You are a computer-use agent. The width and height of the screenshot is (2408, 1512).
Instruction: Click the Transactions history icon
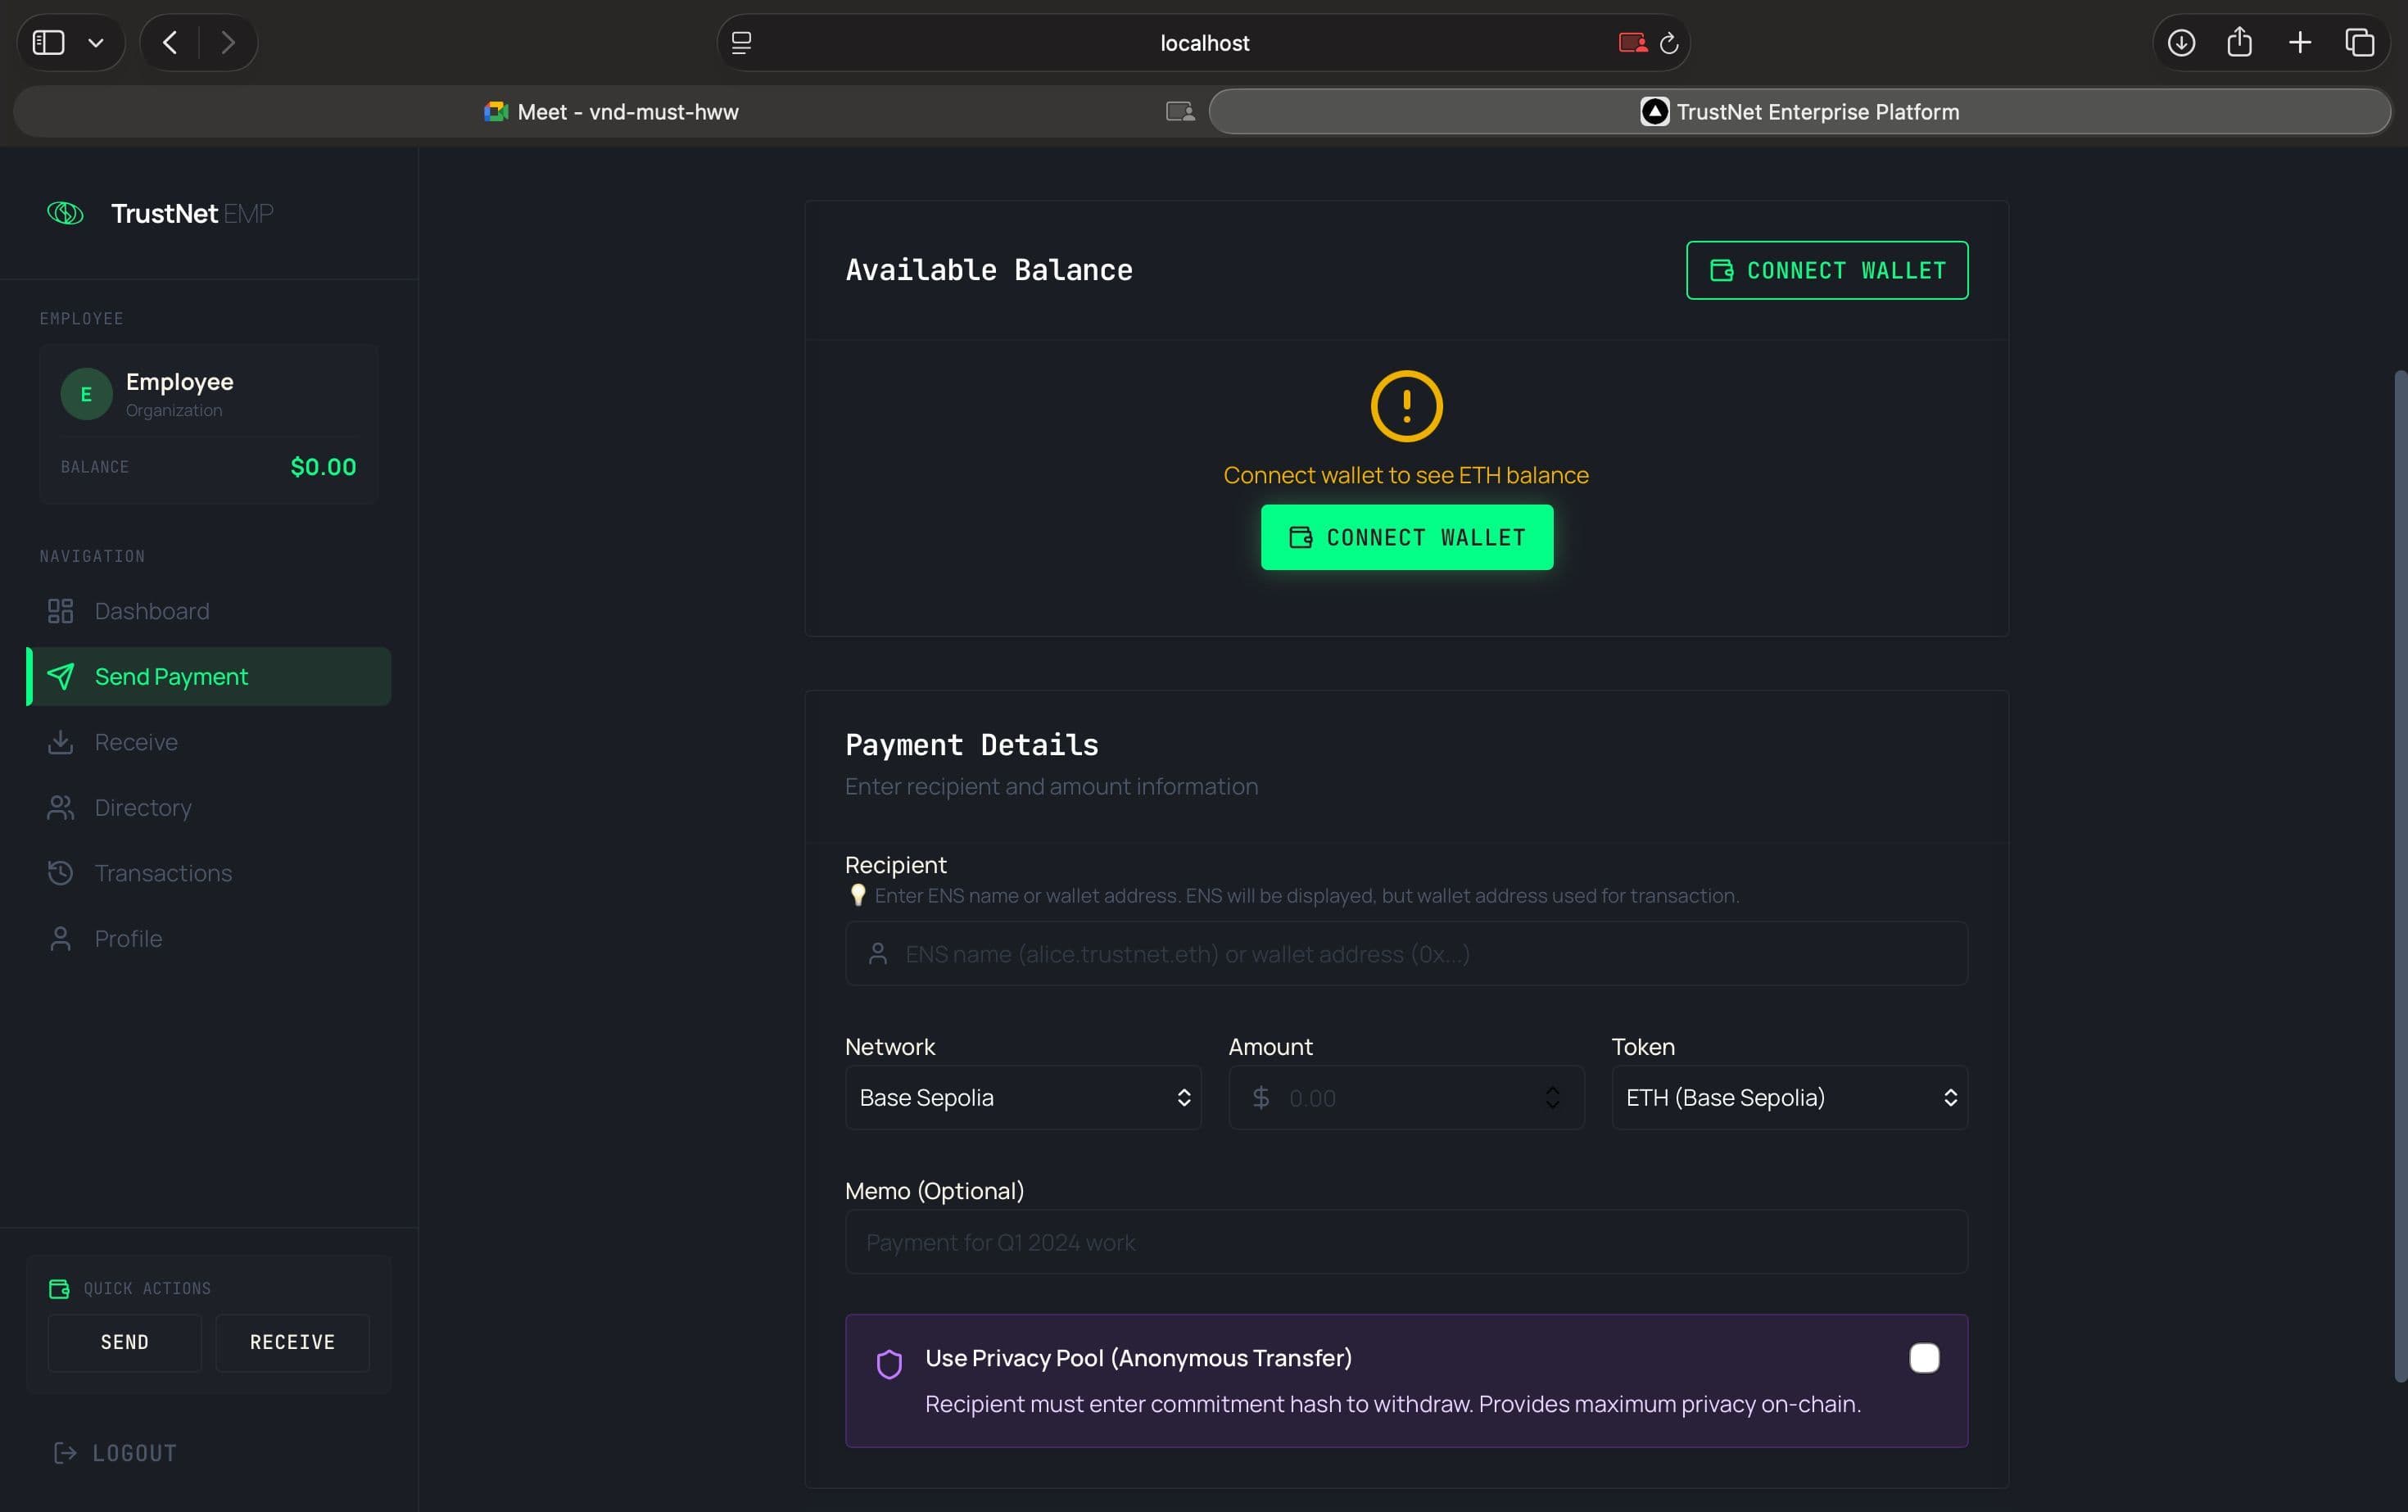pyautogui.click(x=61, y=872)
